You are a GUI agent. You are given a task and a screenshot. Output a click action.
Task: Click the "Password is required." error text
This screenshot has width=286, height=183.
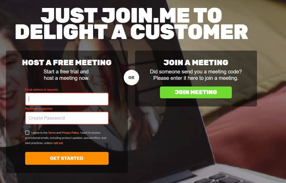[x=39, y=109]
